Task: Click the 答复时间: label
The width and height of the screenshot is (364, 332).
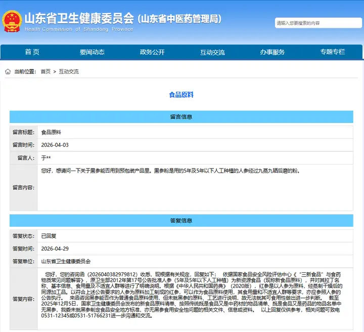Action: click(x=23, y=248)
